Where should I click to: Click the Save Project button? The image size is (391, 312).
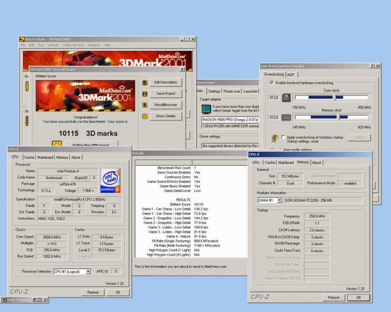[x=166, y=94]
